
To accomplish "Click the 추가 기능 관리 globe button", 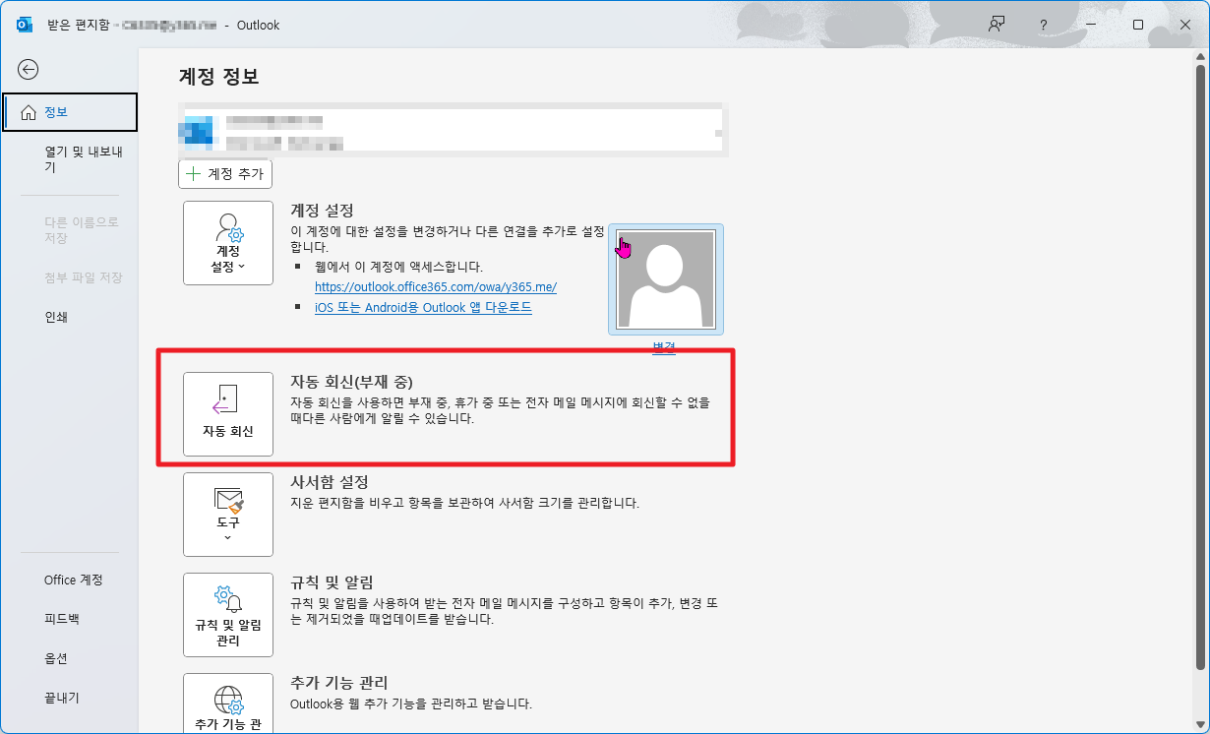I will [228, 703].
